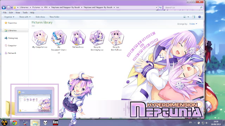This screenshot has width=225, height=126.
Task: Click the EN language indicator
Action: (x=190, y=122)
